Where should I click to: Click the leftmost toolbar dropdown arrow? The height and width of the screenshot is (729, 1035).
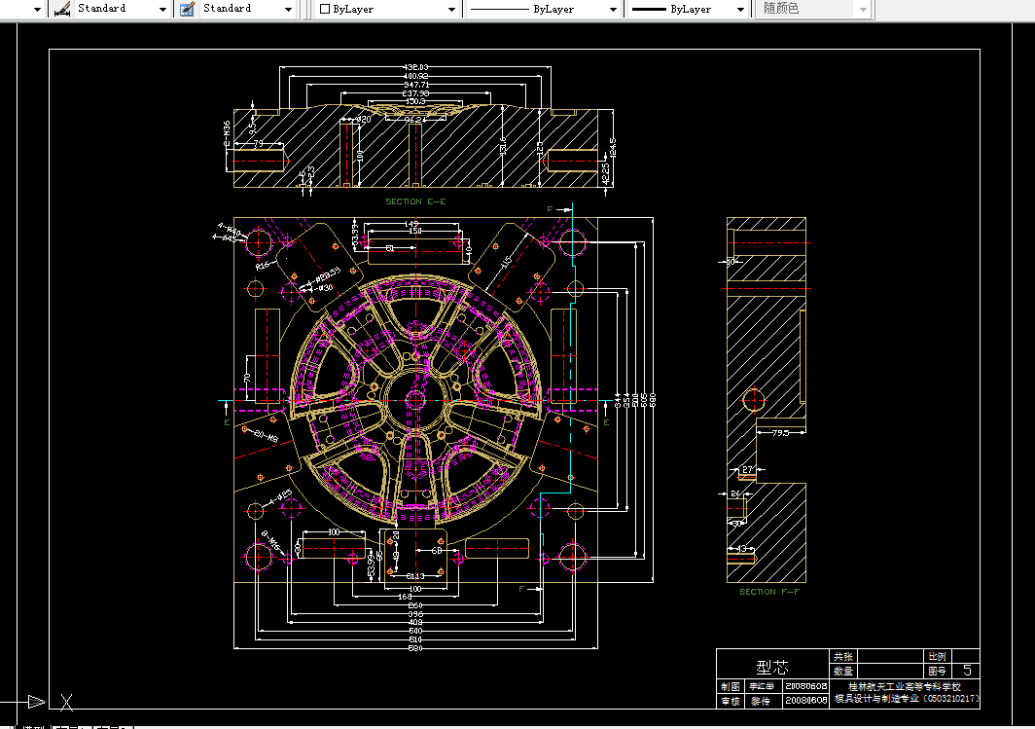pyautogui.click(x=37, y=9)
